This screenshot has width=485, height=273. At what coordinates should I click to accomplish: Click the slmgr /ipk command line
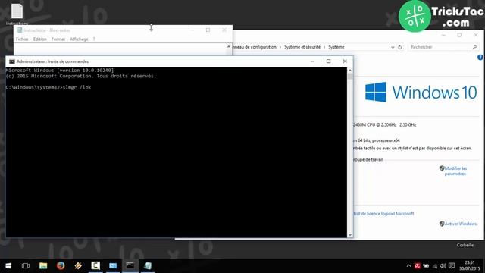pos(48,87)
